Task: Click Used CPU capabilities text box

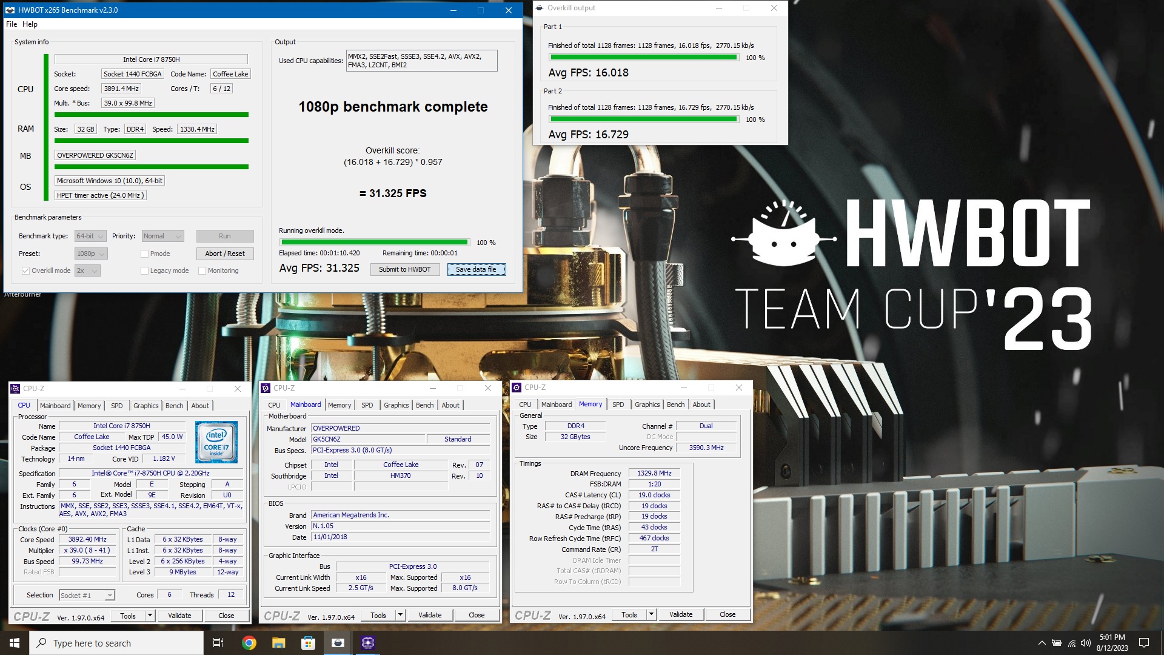Action: (x=421, y=61)
